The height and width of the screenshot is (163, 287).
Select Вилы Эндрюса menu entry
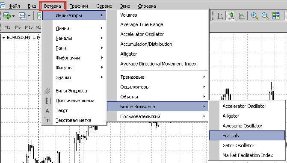[x=74, y=91]
